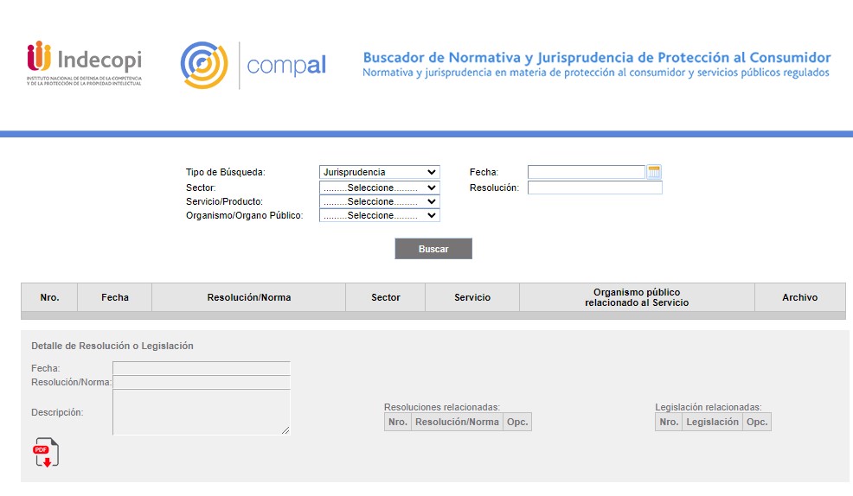
Task: Open the calendar date picker icon
Action: coord(654,172)
